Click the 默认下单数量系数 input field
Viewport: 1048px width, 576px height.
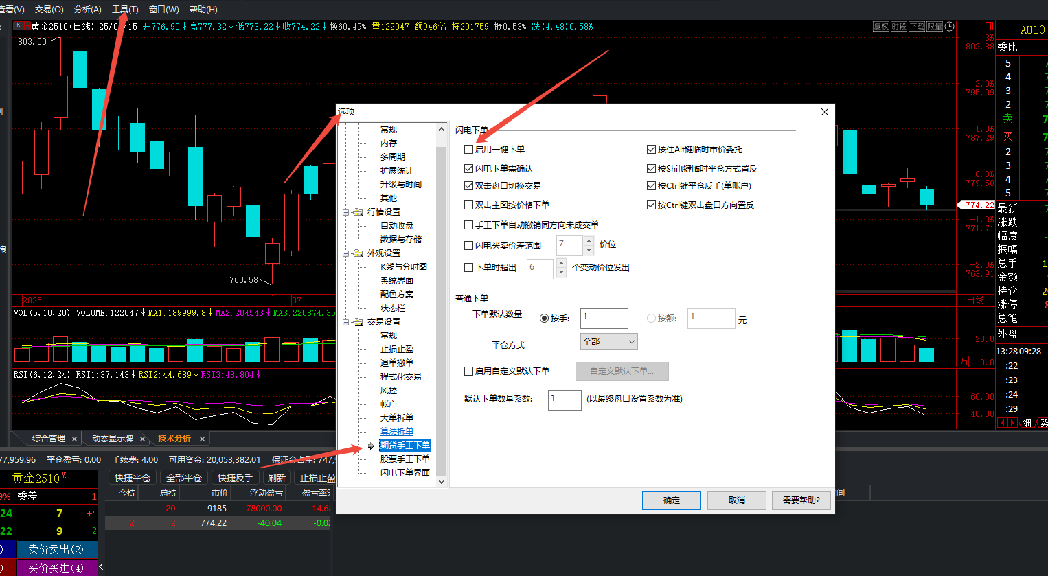[565, 400]
